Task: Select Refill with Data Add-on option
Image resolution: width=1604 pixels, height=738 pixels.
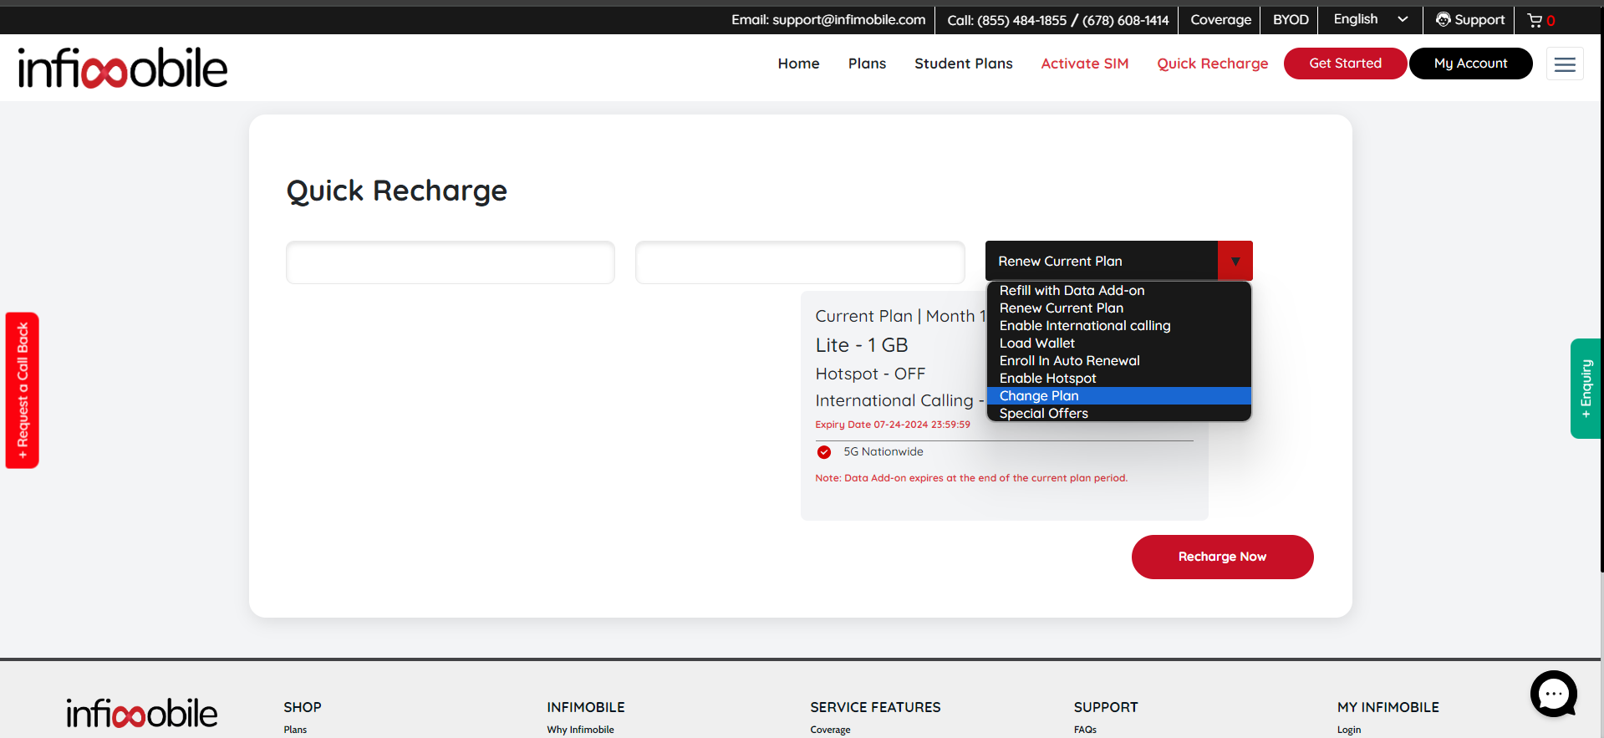Action: point(1118,291)
